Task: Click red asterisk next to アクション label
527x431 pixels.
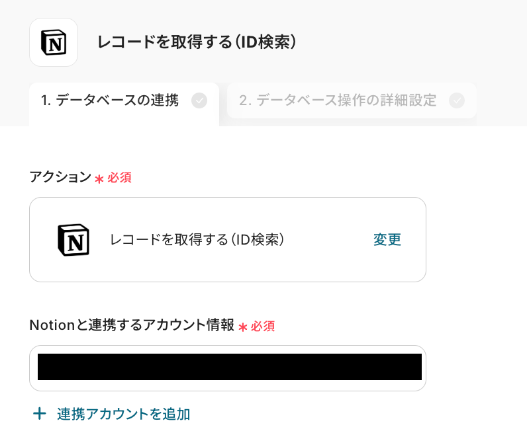Action: (99, 179)
